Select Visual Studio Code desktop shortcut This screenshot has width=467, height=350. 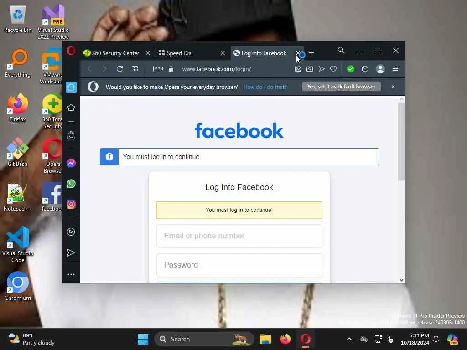click(x=18, y=245)
